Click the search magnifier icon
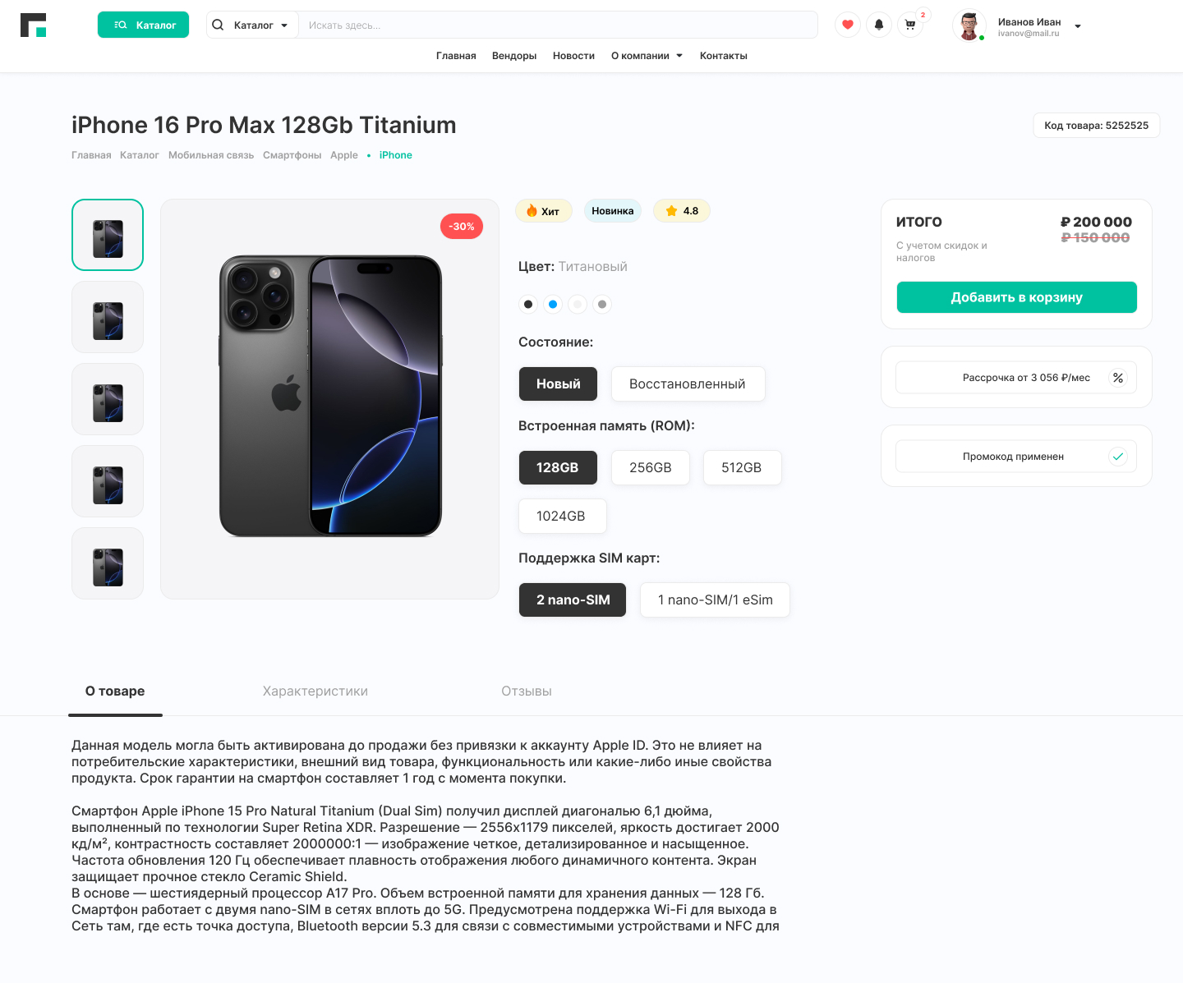The image size is (1183, 983). (217, 25)
